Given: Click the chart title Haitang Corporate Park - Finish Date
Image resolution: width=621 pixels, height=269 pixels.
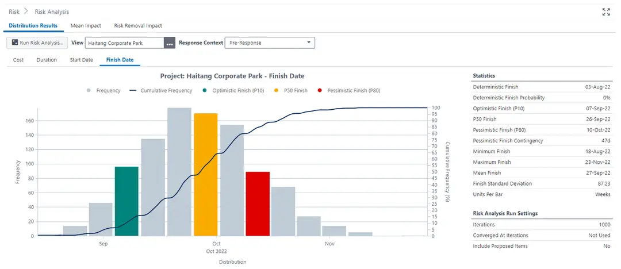Looking at the screenshot, I should 232,76.
